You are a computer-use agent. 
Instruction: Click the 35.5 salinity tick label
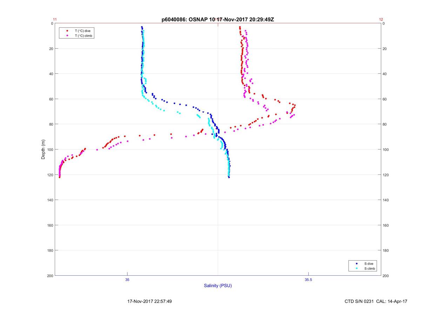coord(308,280)
